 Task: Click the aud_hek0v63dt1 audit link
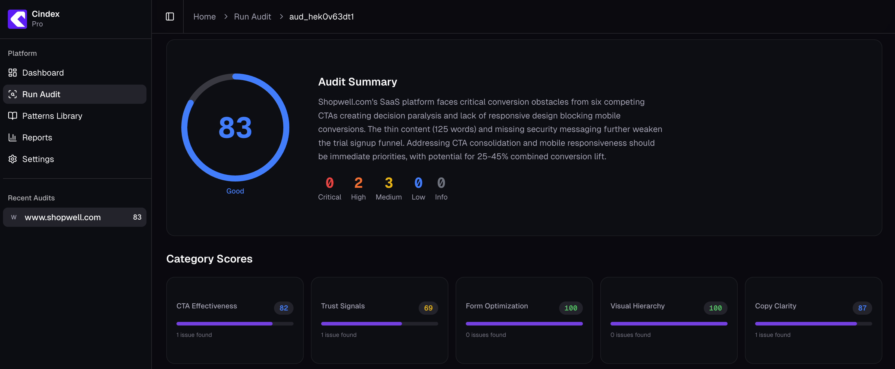[321, 16]
